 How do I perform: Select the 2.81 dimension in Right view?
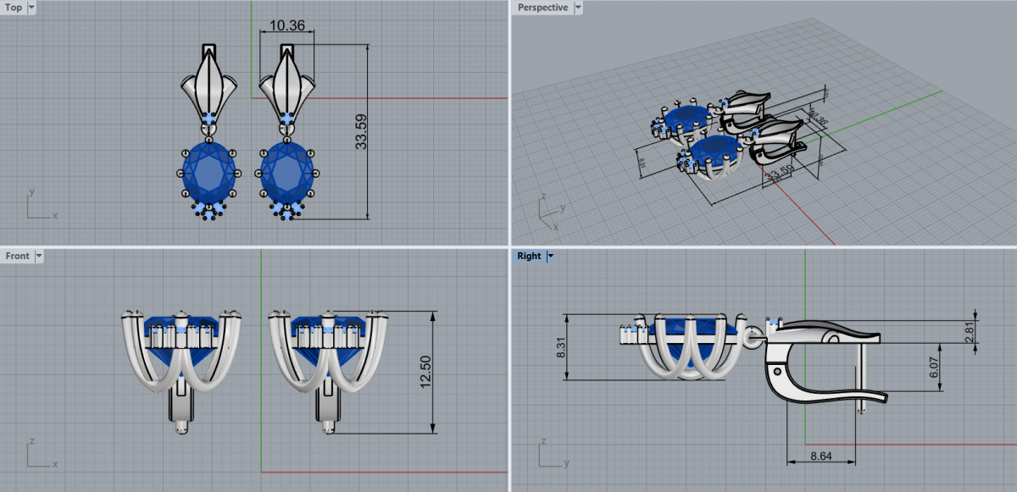pyautogui.click(x=970, y=332)
